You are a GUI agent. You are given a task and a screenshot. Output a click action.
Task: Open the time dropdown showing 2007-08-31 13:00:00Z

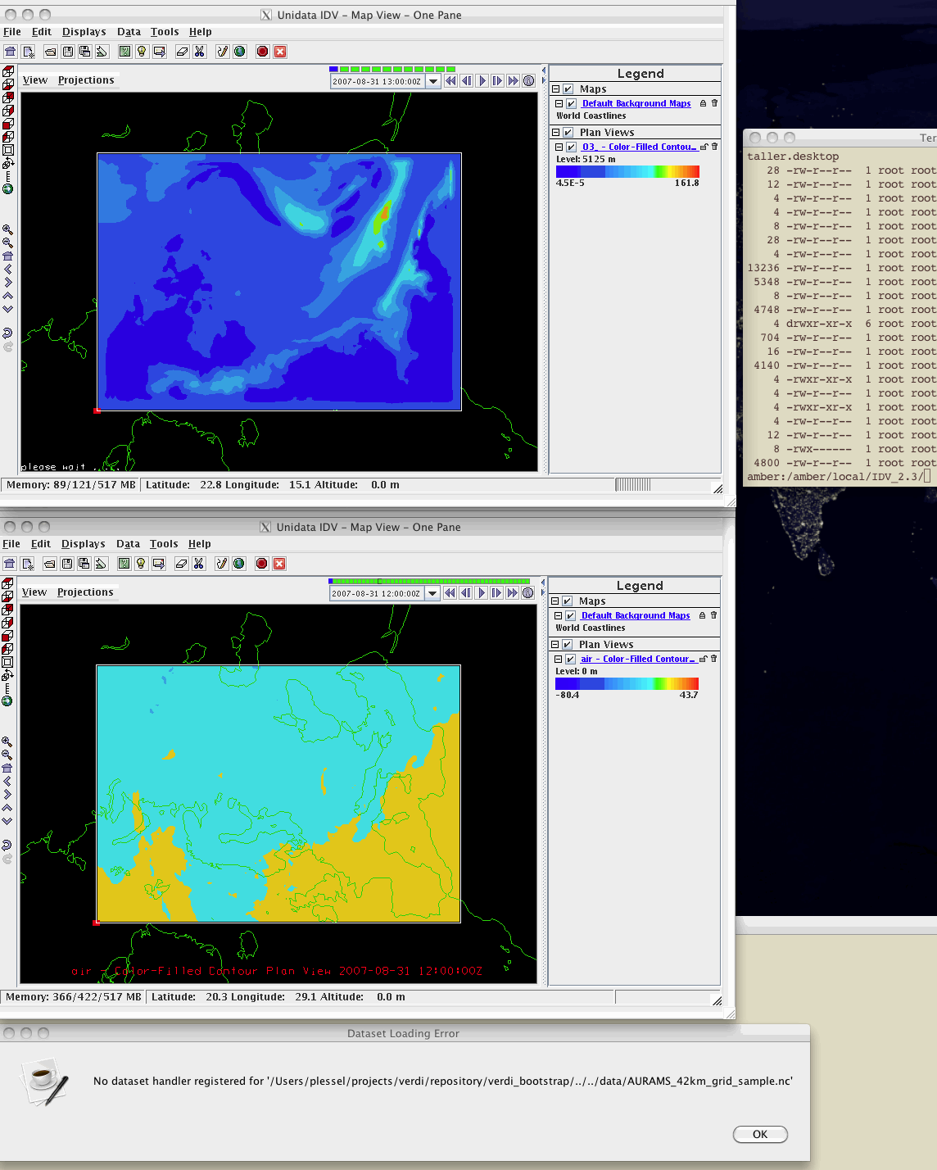433,81
